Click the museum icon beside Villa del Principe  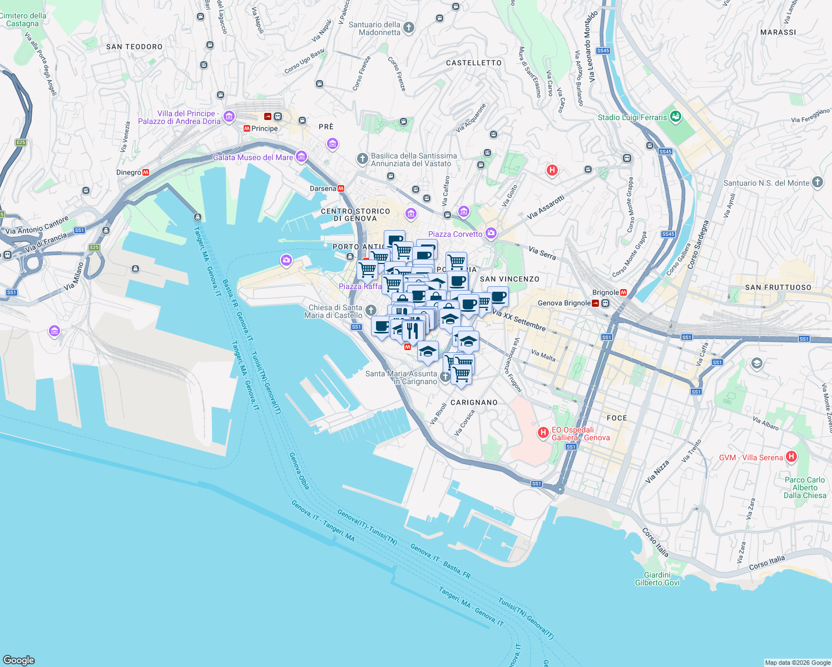point(229,118)
